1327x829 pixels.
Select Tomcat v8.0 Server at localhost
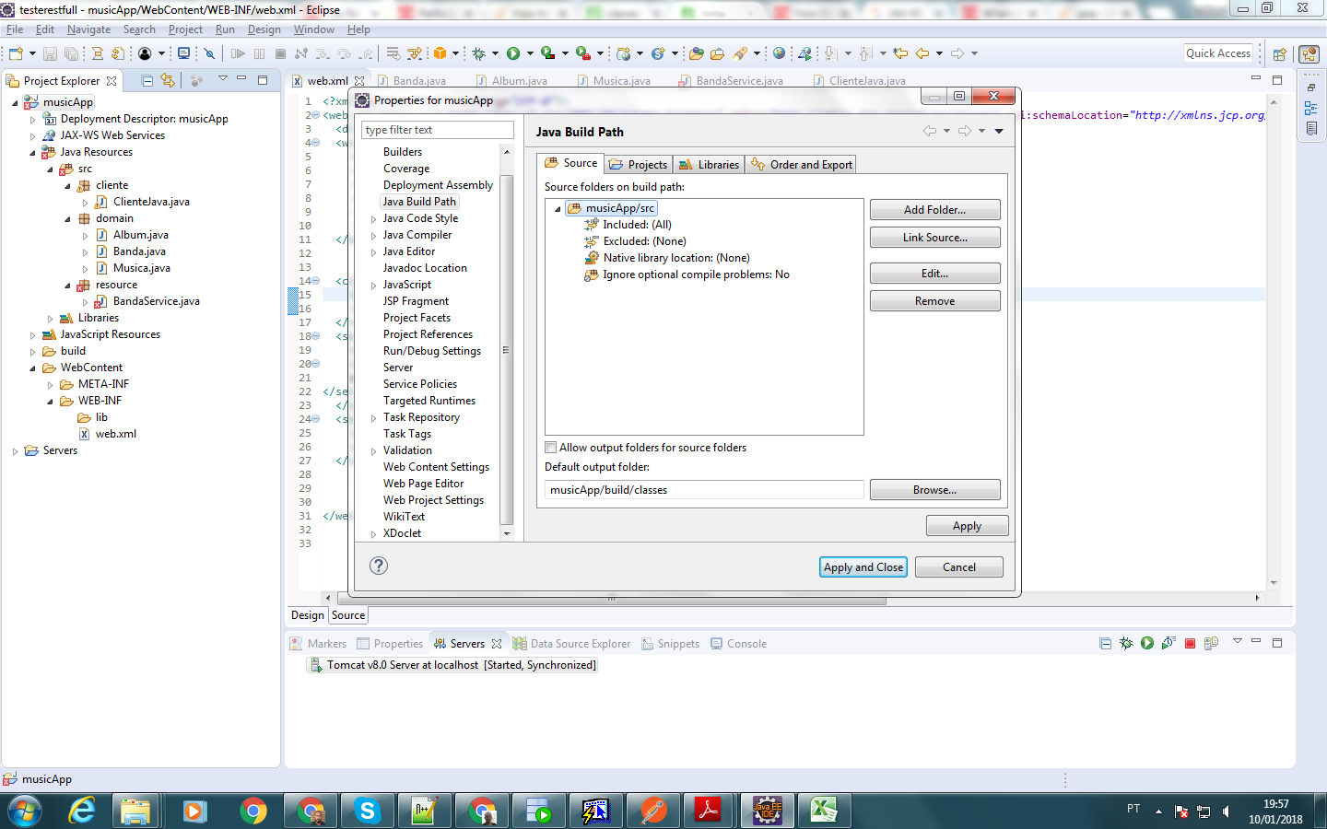pyautogui.click(x=452, y=665)
